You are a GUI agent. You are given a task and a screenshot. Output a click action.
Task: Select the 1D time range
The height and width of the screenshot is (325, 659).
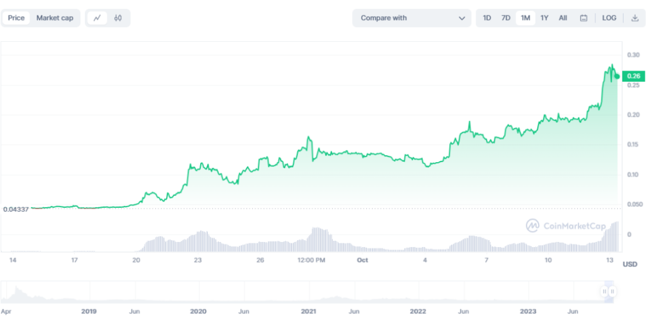pos(487,18)
